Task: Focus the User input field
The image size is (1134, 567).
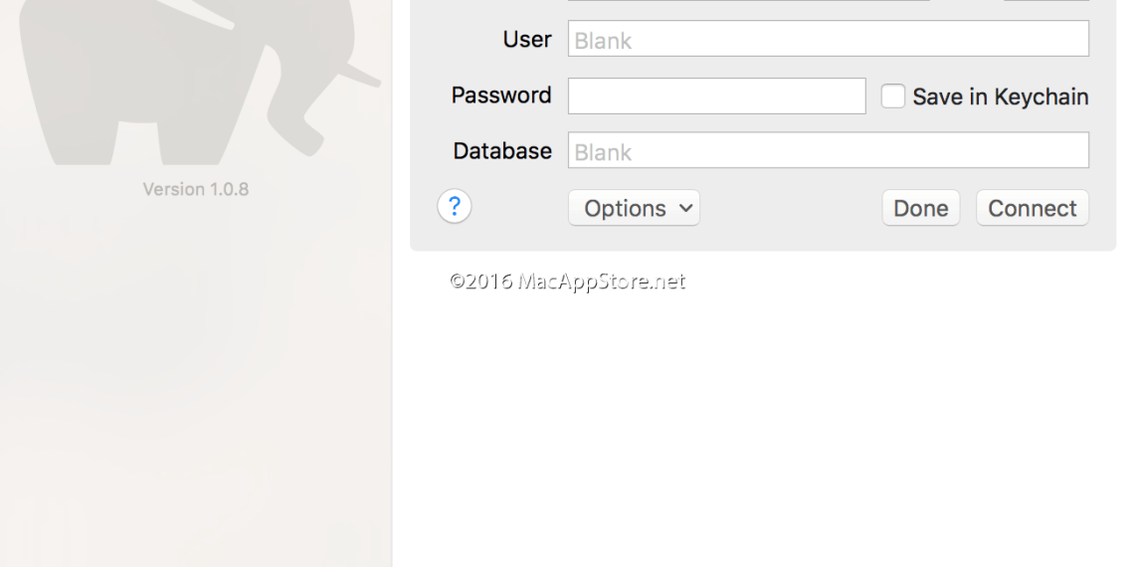Action: pyautogui.click(x=828, y=39)
